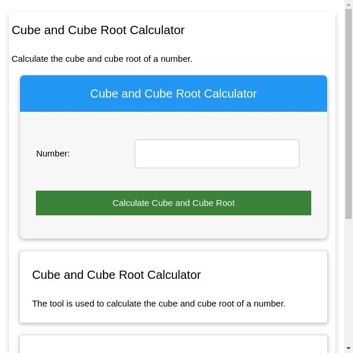Click the white space below the info card description

tap(174, 316)
